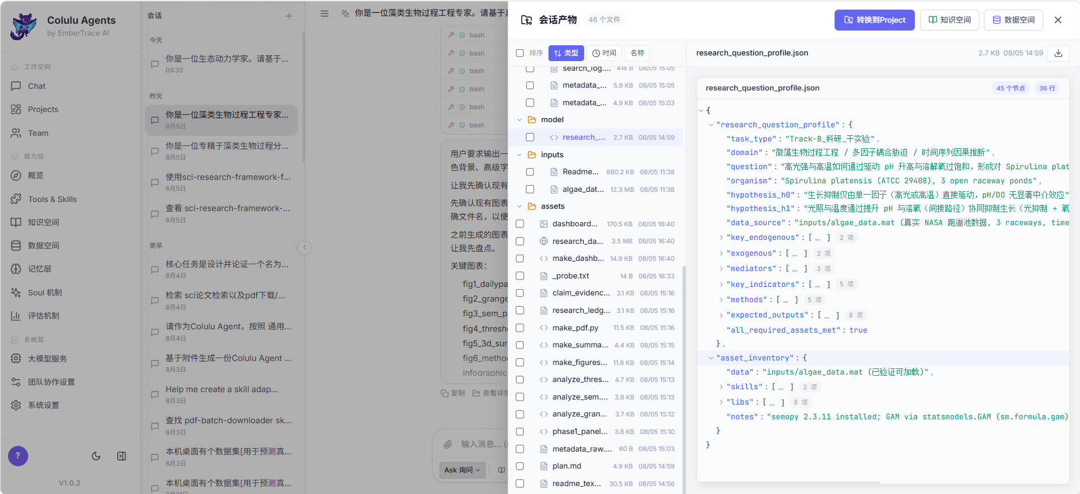Click the message input field
Viewport: 1080px width, 494px height.
(483, 444)
